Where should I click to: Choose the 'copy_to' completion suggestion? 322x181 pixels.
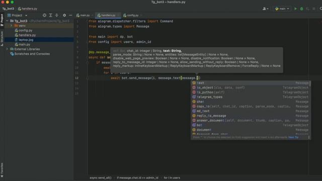(x=251, y=107)
